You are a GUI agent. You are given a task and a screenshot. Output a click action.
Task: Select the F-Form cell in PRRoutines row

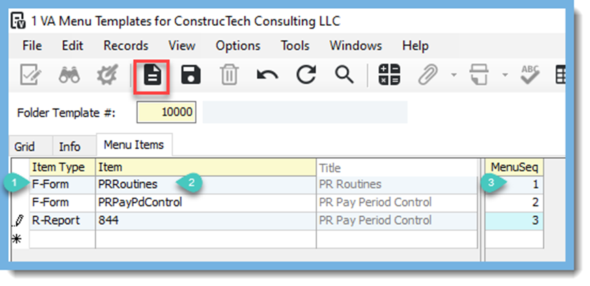click(62, 185)
